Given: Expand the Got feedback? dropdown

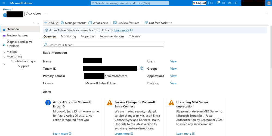Looking at the screenshot, I should coord(158,23).
